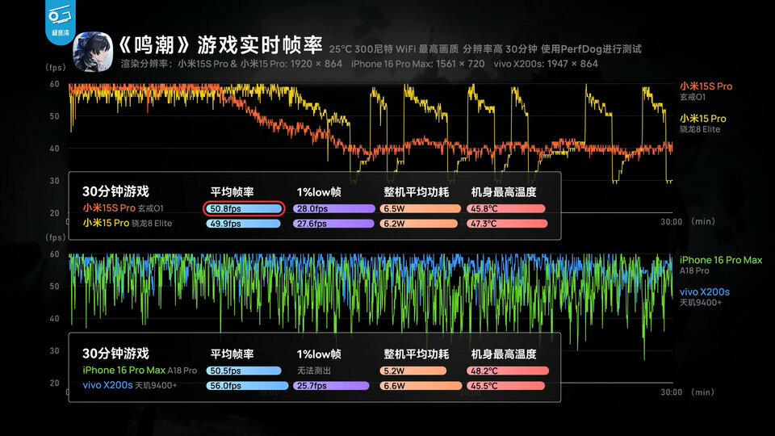
Task: Click 30分钟游戏 heading in the Xiaomi table
Action: (x=115, y=191)
